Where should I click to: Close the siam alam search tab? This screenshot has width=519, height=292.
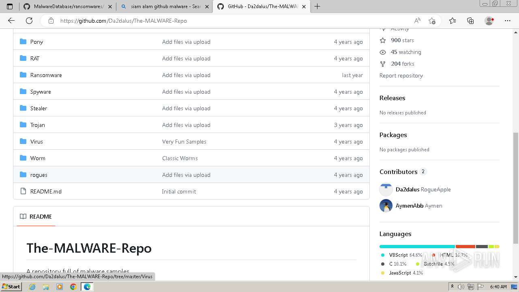(x=207, y=6)
